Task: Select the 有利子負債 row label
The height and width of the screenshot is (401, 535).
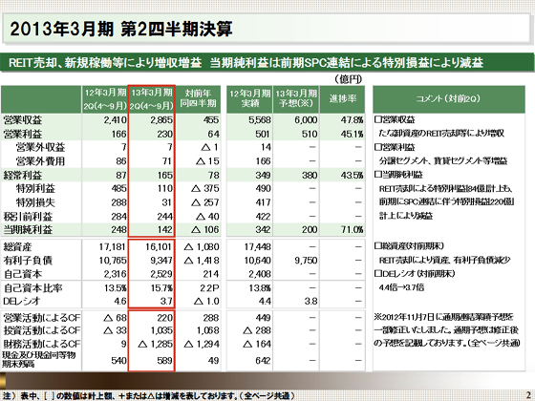Action: [28, 261]
